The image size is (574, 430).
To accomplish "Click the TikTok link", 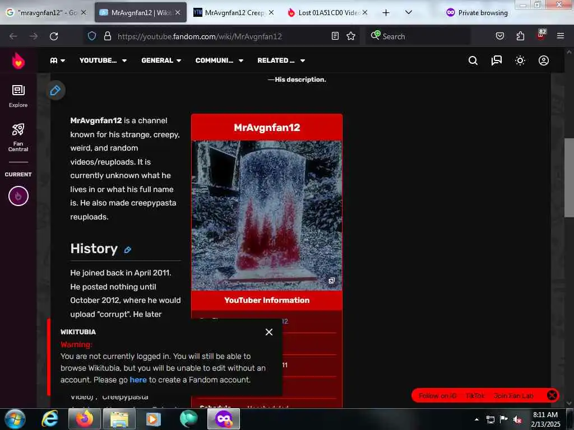I will point(475,396).
